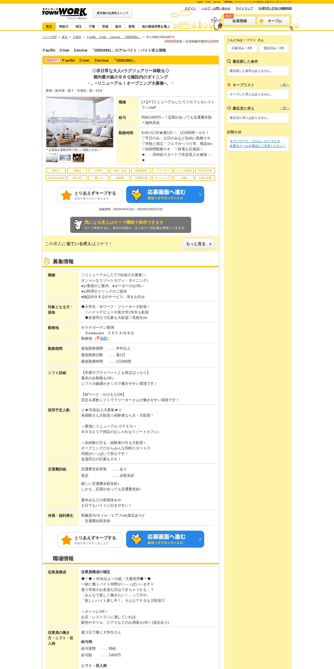The image size is (334, 669).
Task: Open Pacific Diner Service breadcrumb link
Action: coord(114,37)
